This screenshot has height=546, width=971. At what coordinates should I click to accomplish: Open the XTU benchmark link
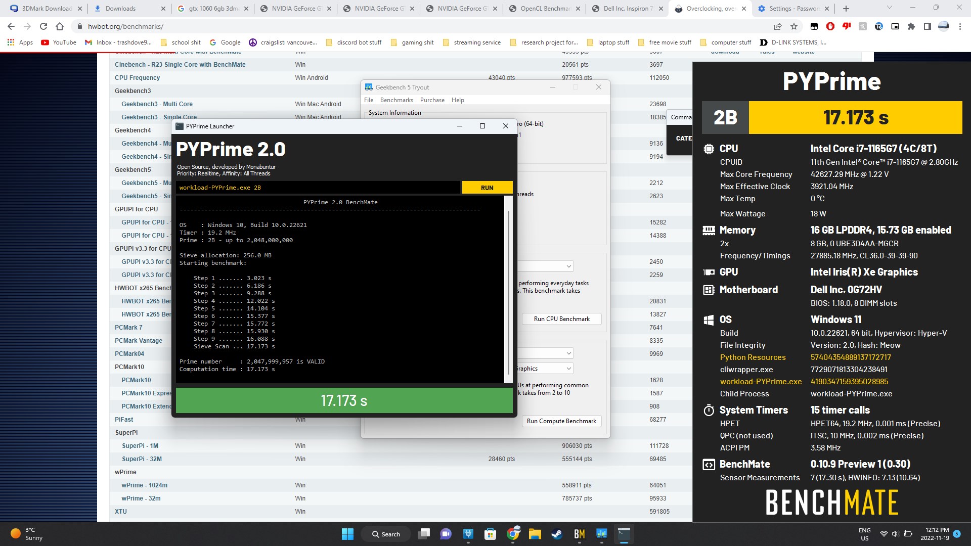point(121,512)
